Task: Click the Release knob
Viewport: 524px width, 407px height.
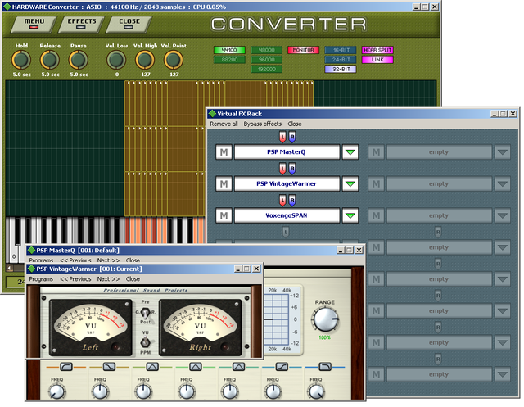Action: [x=50, y=60]
